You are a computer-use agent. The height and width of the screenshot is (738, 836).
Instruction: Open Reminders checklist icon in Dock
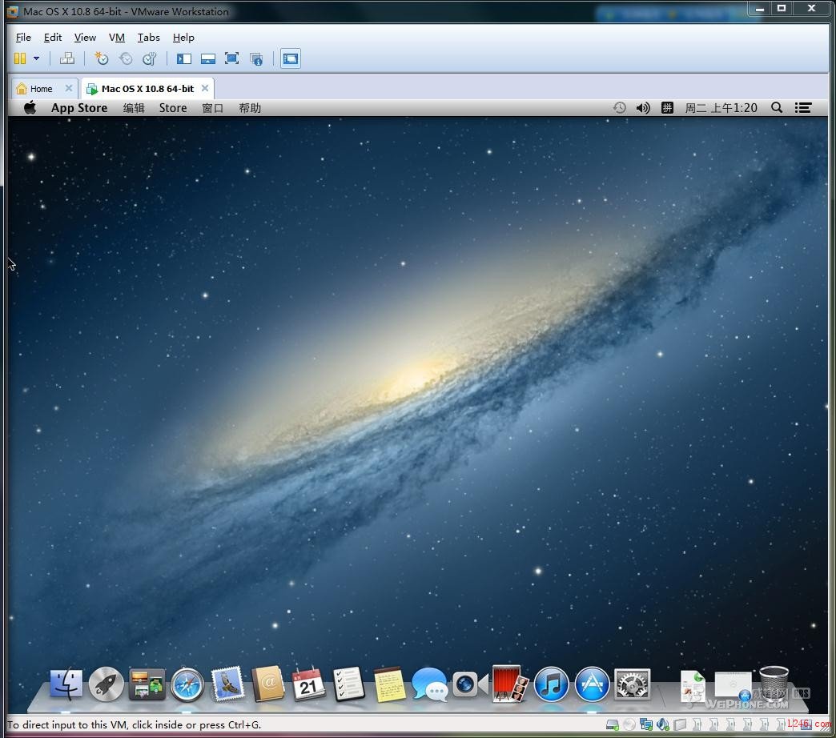click(x=348, y=684)
